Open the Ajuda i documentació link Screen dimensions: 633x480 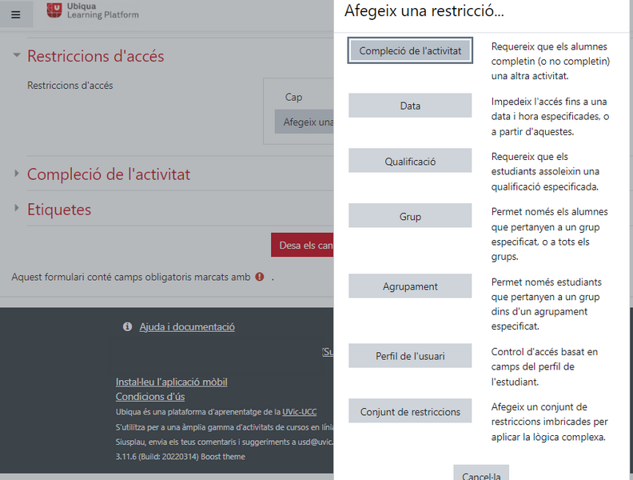[187, 327]
